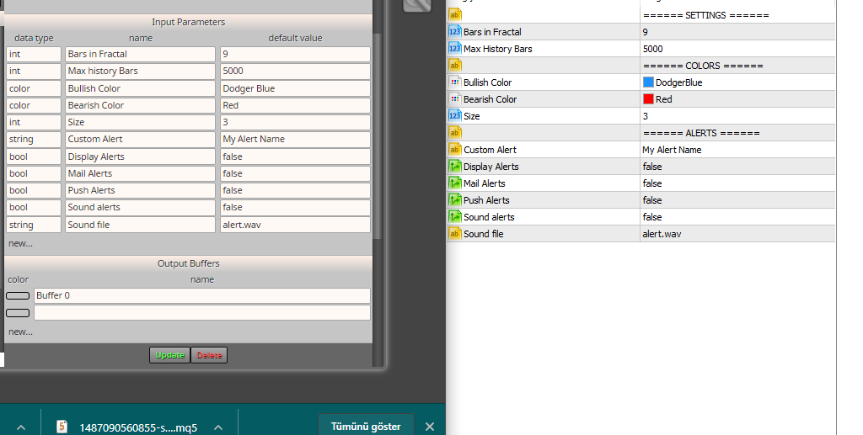Add new output buffer via new... link
Viewport: 863px width, 435px height.
tap(20, 332)
